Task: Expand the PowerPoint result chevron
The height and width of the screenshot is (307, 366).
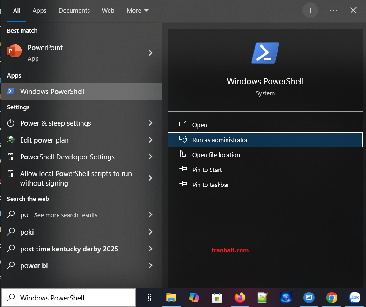Action: coord(151,53)
